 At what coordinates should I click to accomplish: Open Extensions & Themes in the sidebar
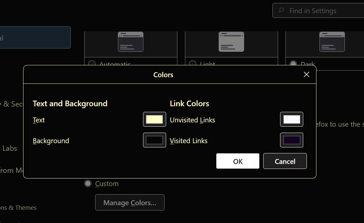point(18,208)
